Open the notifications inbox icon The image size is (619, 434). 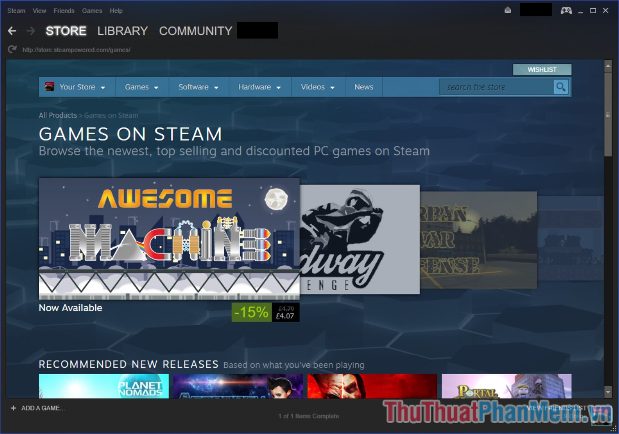[508, 10]
